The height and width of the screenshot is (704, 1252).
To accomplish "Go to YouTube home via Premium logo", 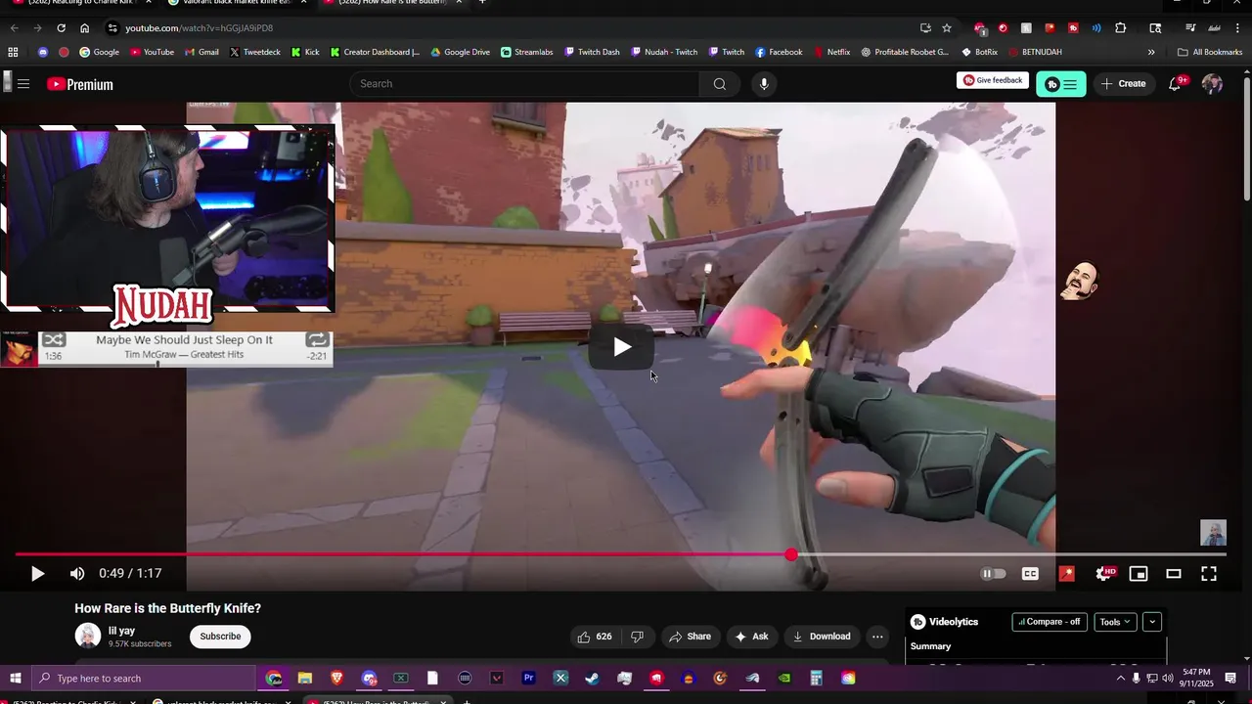I will [80, 84].
